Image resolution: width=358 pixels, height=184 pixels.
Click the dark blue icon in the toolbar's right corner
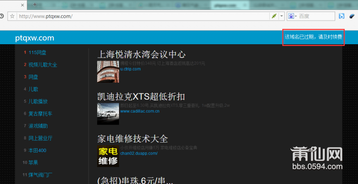click(352, 16)
